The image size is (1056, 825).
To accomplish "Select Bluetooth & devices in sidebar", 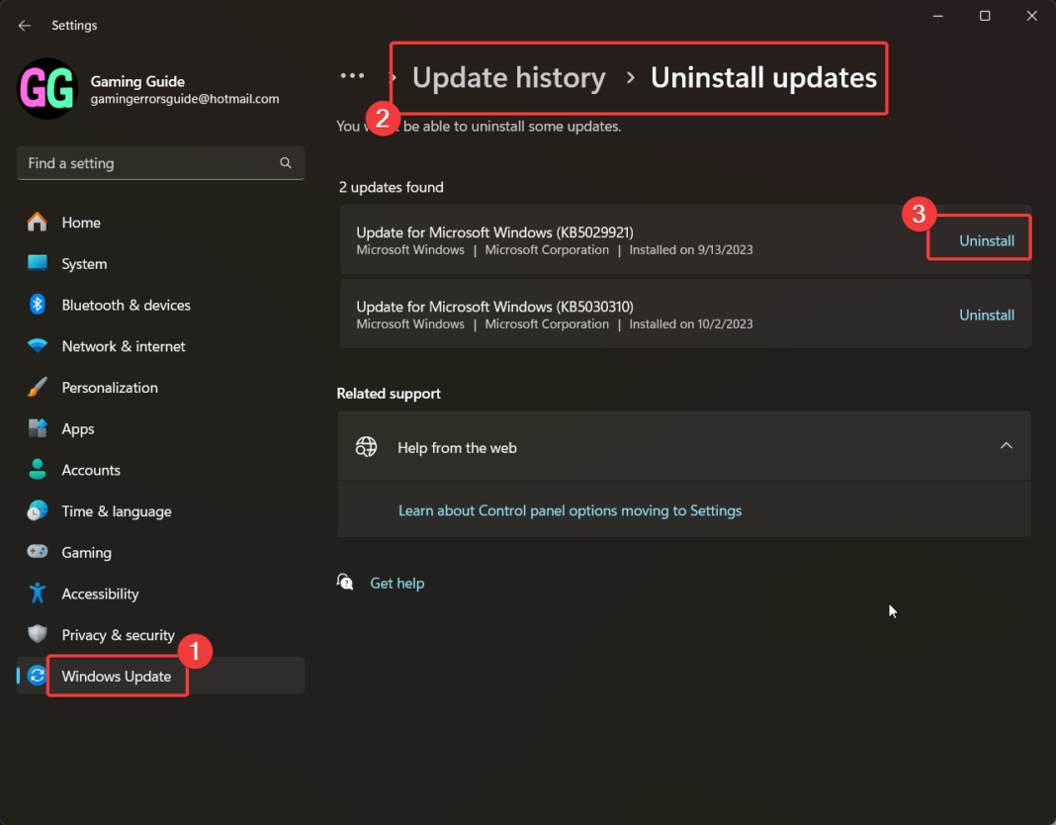I will tap(127, 305).
